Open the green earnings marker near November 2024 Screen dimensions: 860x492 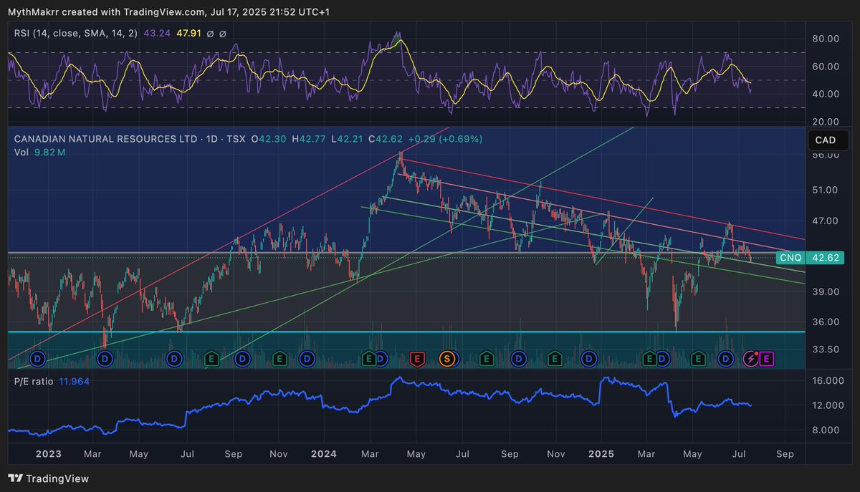tap(555, 357)
